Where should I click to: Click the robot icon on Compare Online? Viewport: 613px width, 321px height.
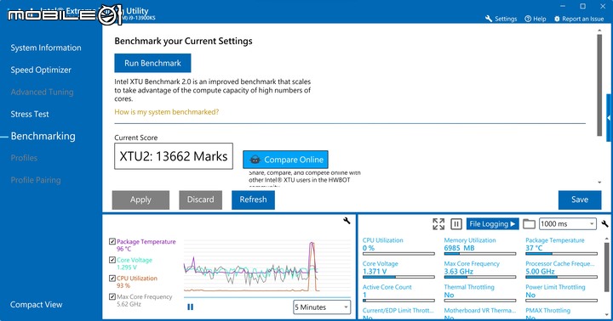255,160
